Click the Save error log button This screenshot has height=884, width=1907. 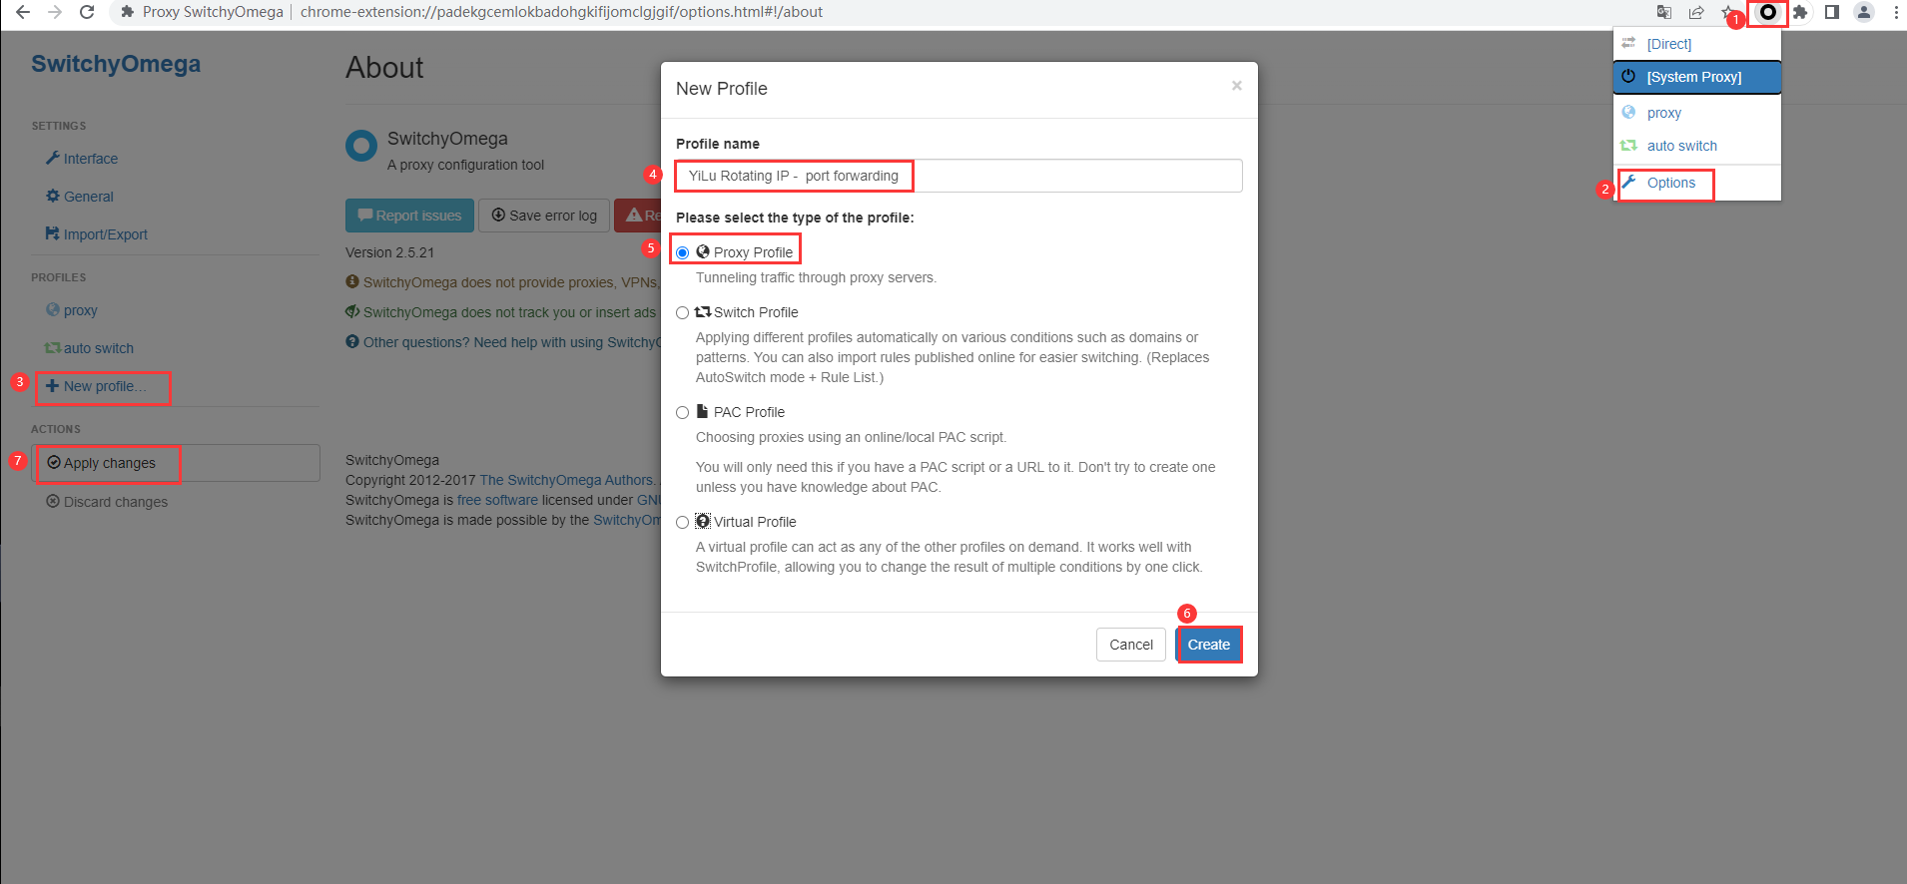click(544, 216)
